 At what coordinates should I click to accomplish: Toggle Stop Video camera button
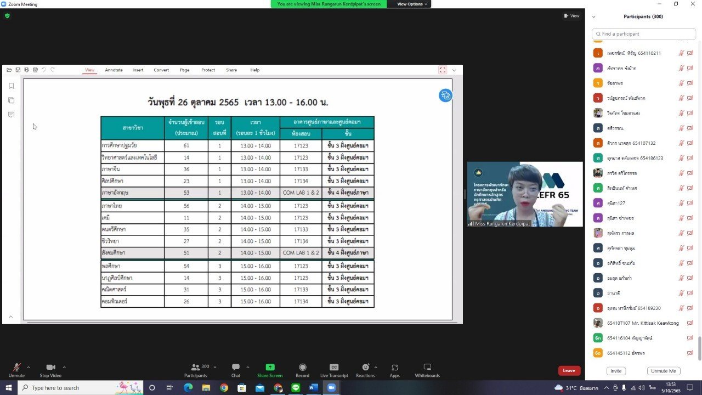[50, 370]
